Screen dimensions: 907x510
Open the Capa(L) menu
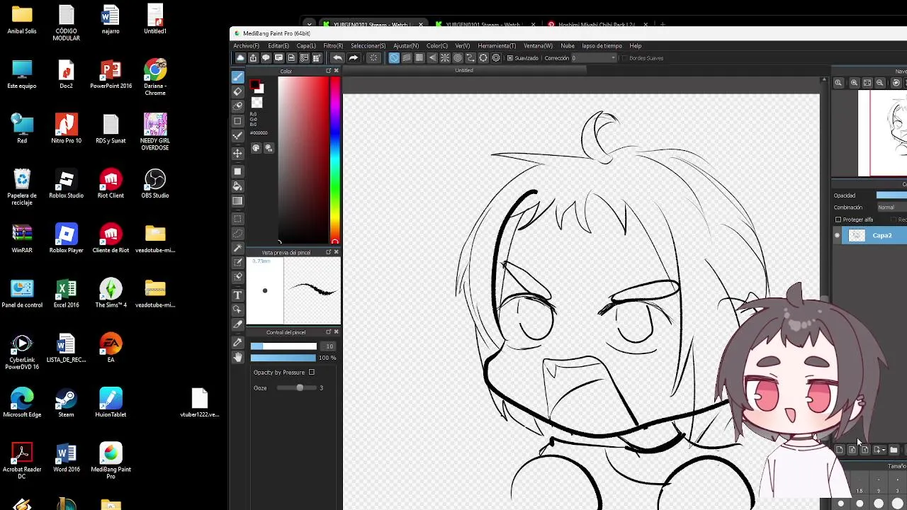coord(306,46)
